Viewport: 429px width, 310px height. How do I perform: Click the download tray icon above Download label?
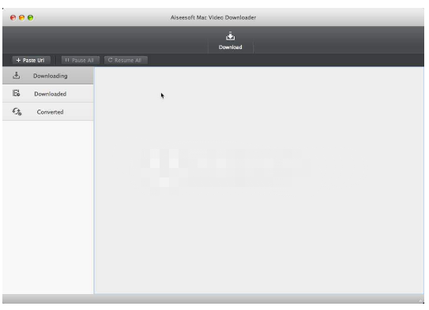click(230, 36)
